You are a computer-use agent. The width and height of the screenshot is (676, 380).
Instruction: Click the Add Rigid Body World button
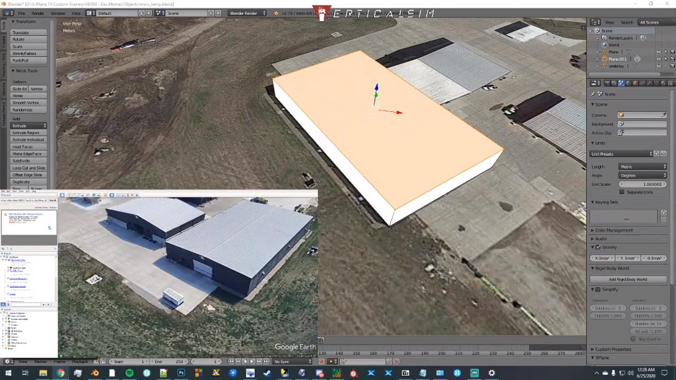coord(628,279)
